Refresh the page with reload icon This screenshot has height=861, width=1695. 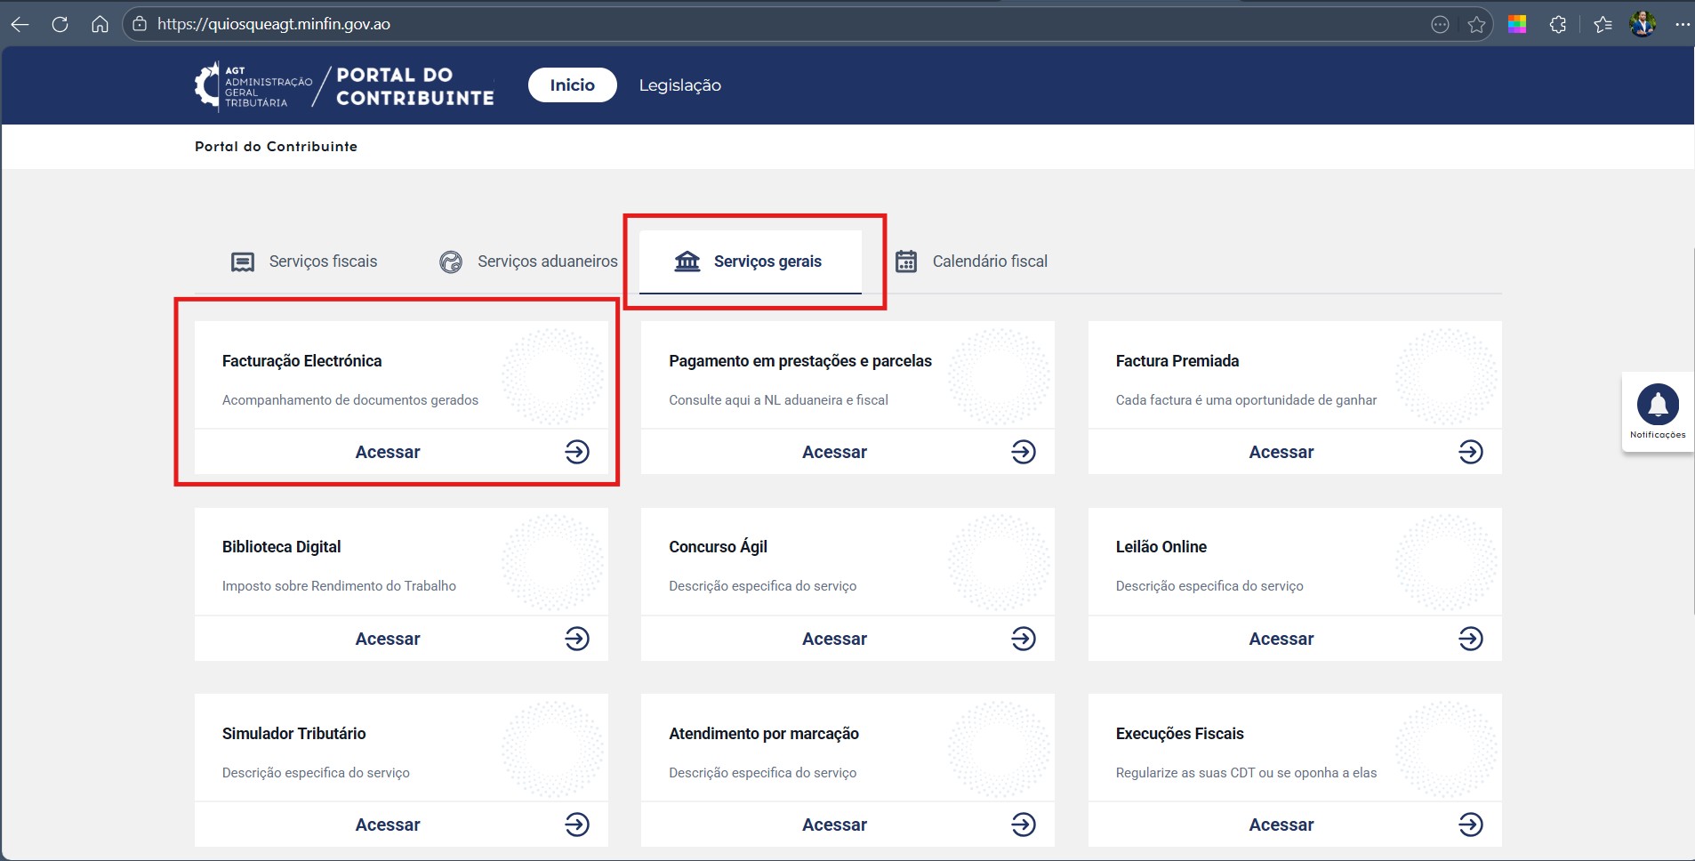60,24
